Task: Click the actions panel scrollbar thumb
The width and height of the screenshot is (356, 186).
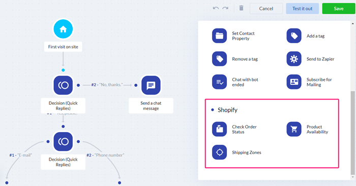Action: tap(352, 133)
